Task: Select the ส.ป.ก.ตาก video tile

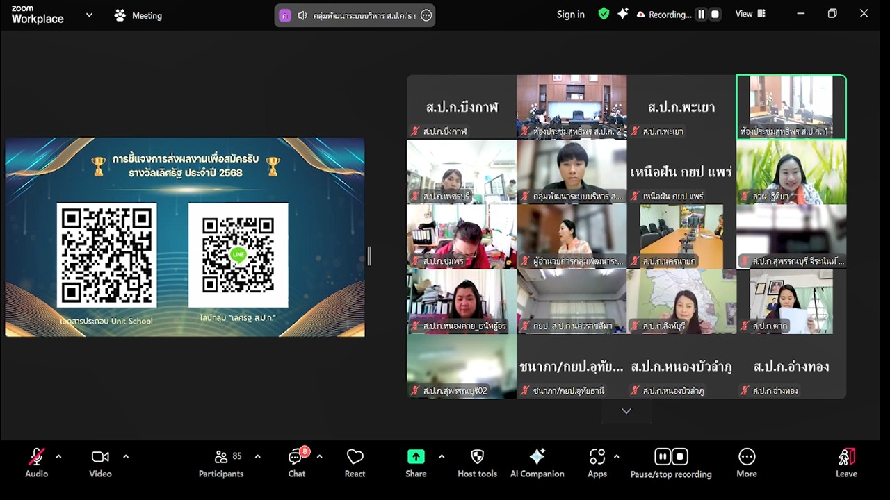Action: (x=791, y=301)
